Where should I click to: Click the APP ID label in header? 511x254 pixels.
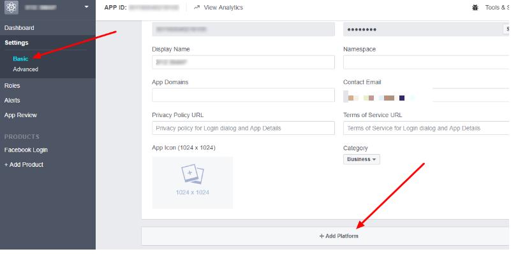(x=115, y=8)
